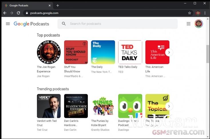
Task: Click the Google Podcasts logo
Action: coord(31,24)
